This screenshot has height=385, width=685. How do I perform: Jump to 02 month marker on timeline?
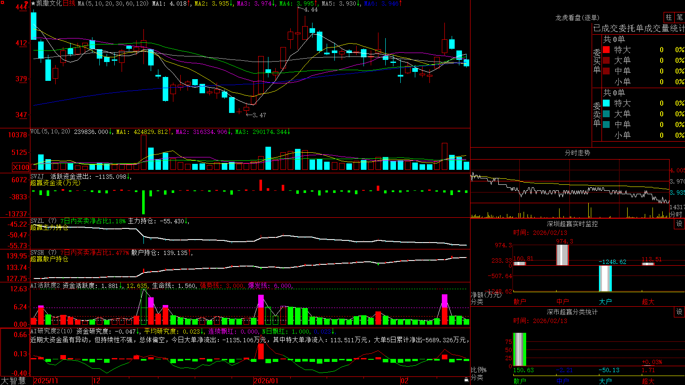(x=405, y=381)
